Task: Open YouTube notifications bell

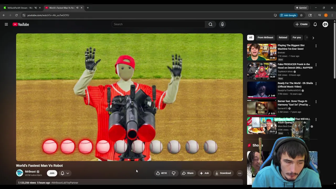Action: [315, 24]
